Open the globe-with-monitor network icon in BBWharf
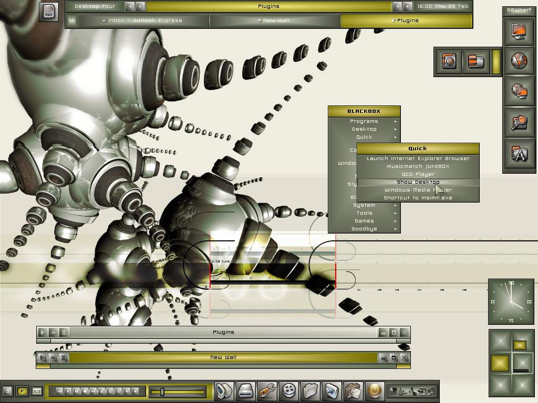Screen dimensions: 538x403 pyautogui.click(x=519, y=91)
